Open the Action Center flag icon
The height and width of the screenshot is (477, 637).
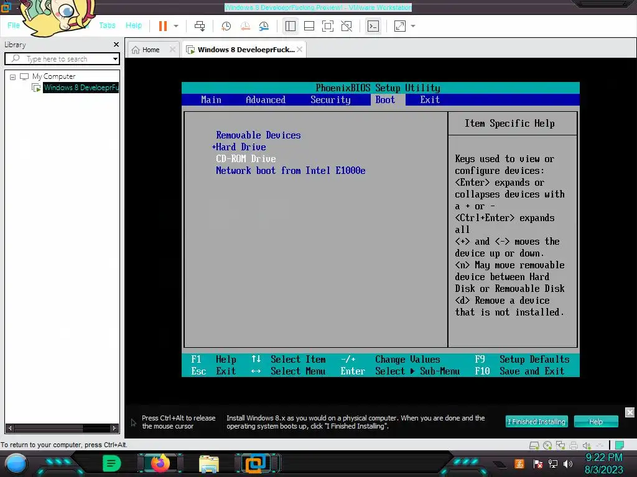538,463
